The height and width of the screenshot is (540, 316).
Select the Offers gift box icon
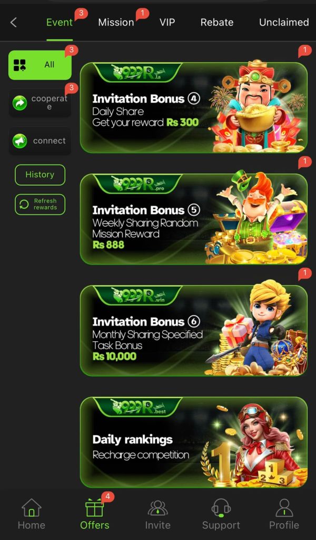point(95,508)
